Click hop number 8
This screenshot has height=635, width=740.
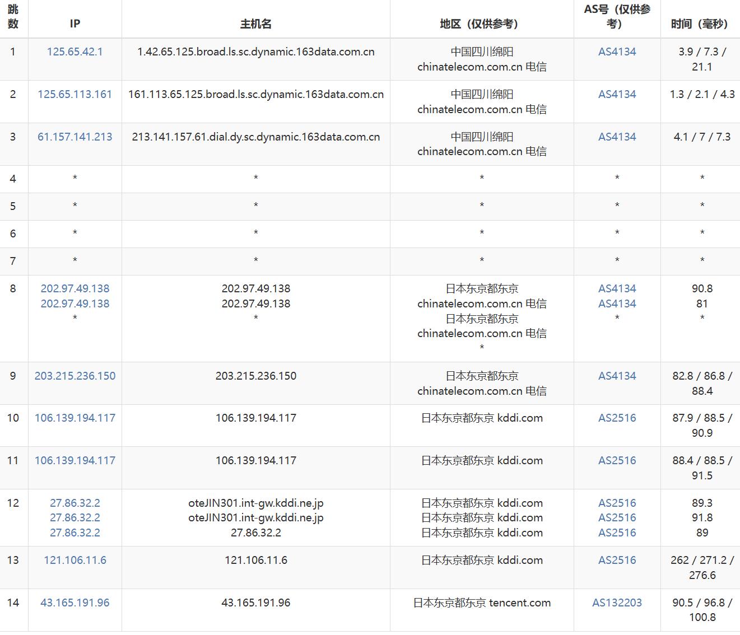click(13, 288)
